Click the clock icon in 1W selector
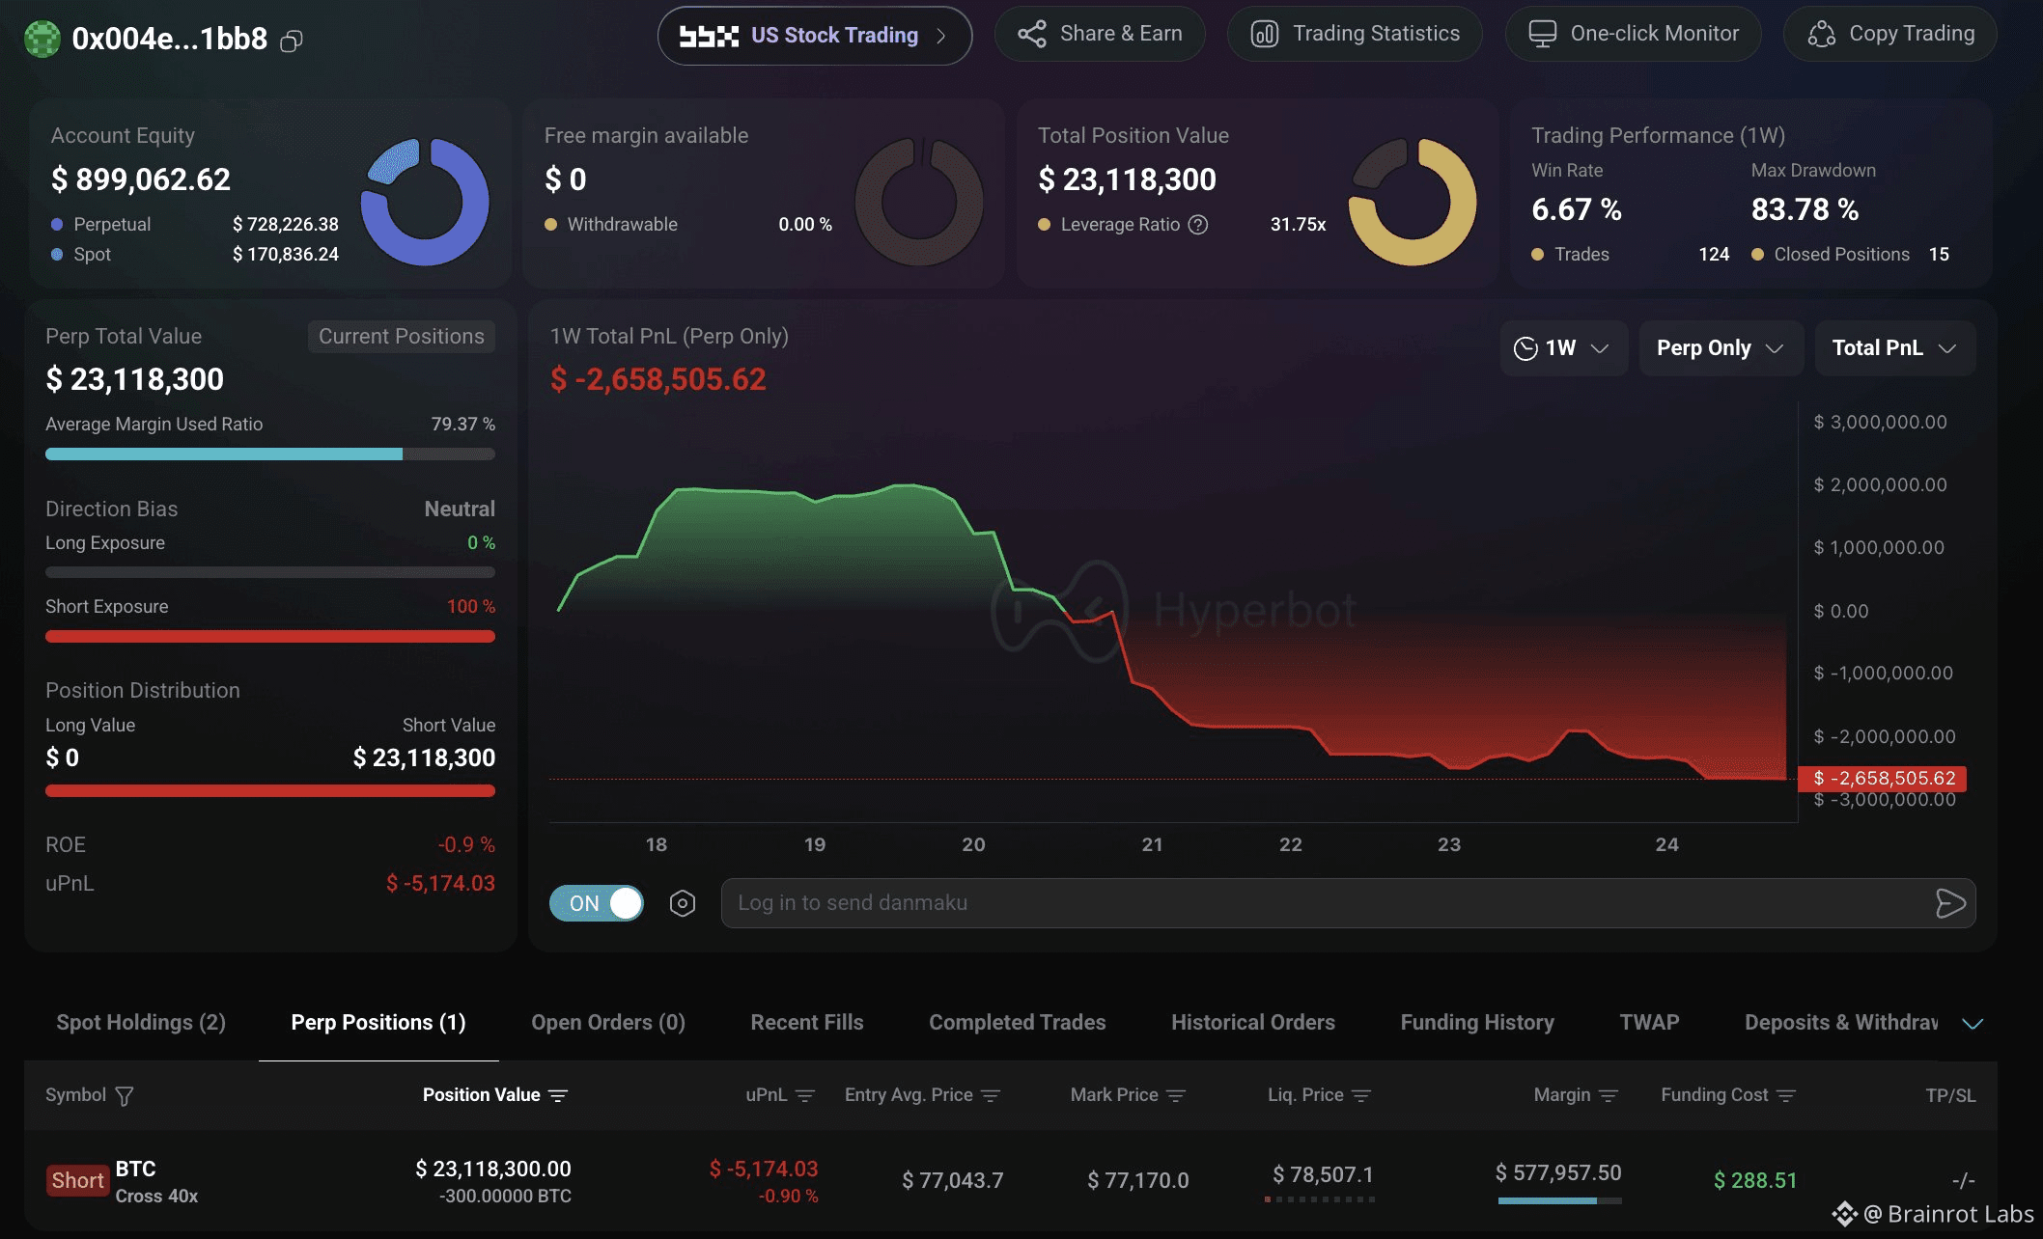Screen dimensions: 2043x1239 (x=1525, y=348)
